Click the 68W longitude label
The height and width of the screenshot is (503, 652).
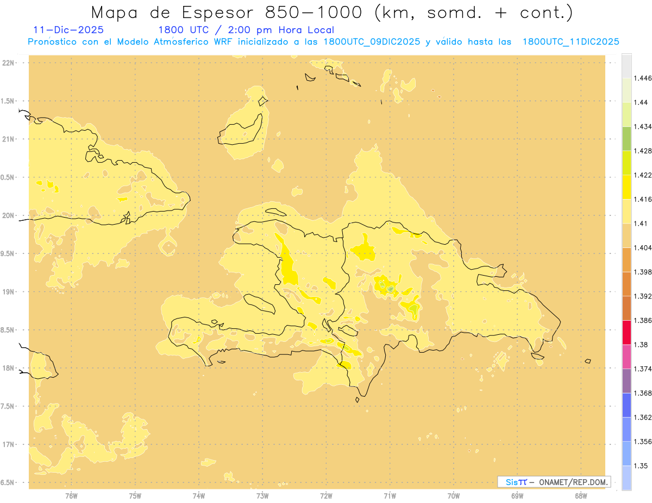581,496
